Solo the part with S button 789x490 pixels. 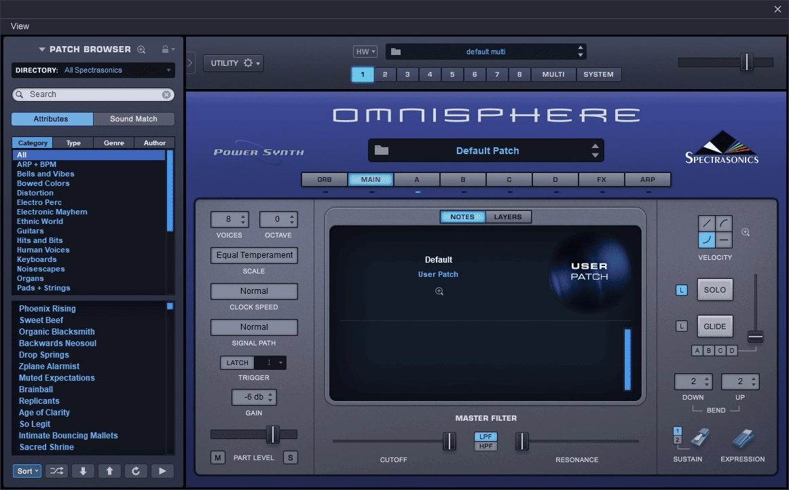pyautogui.click(x=291, y=457)
